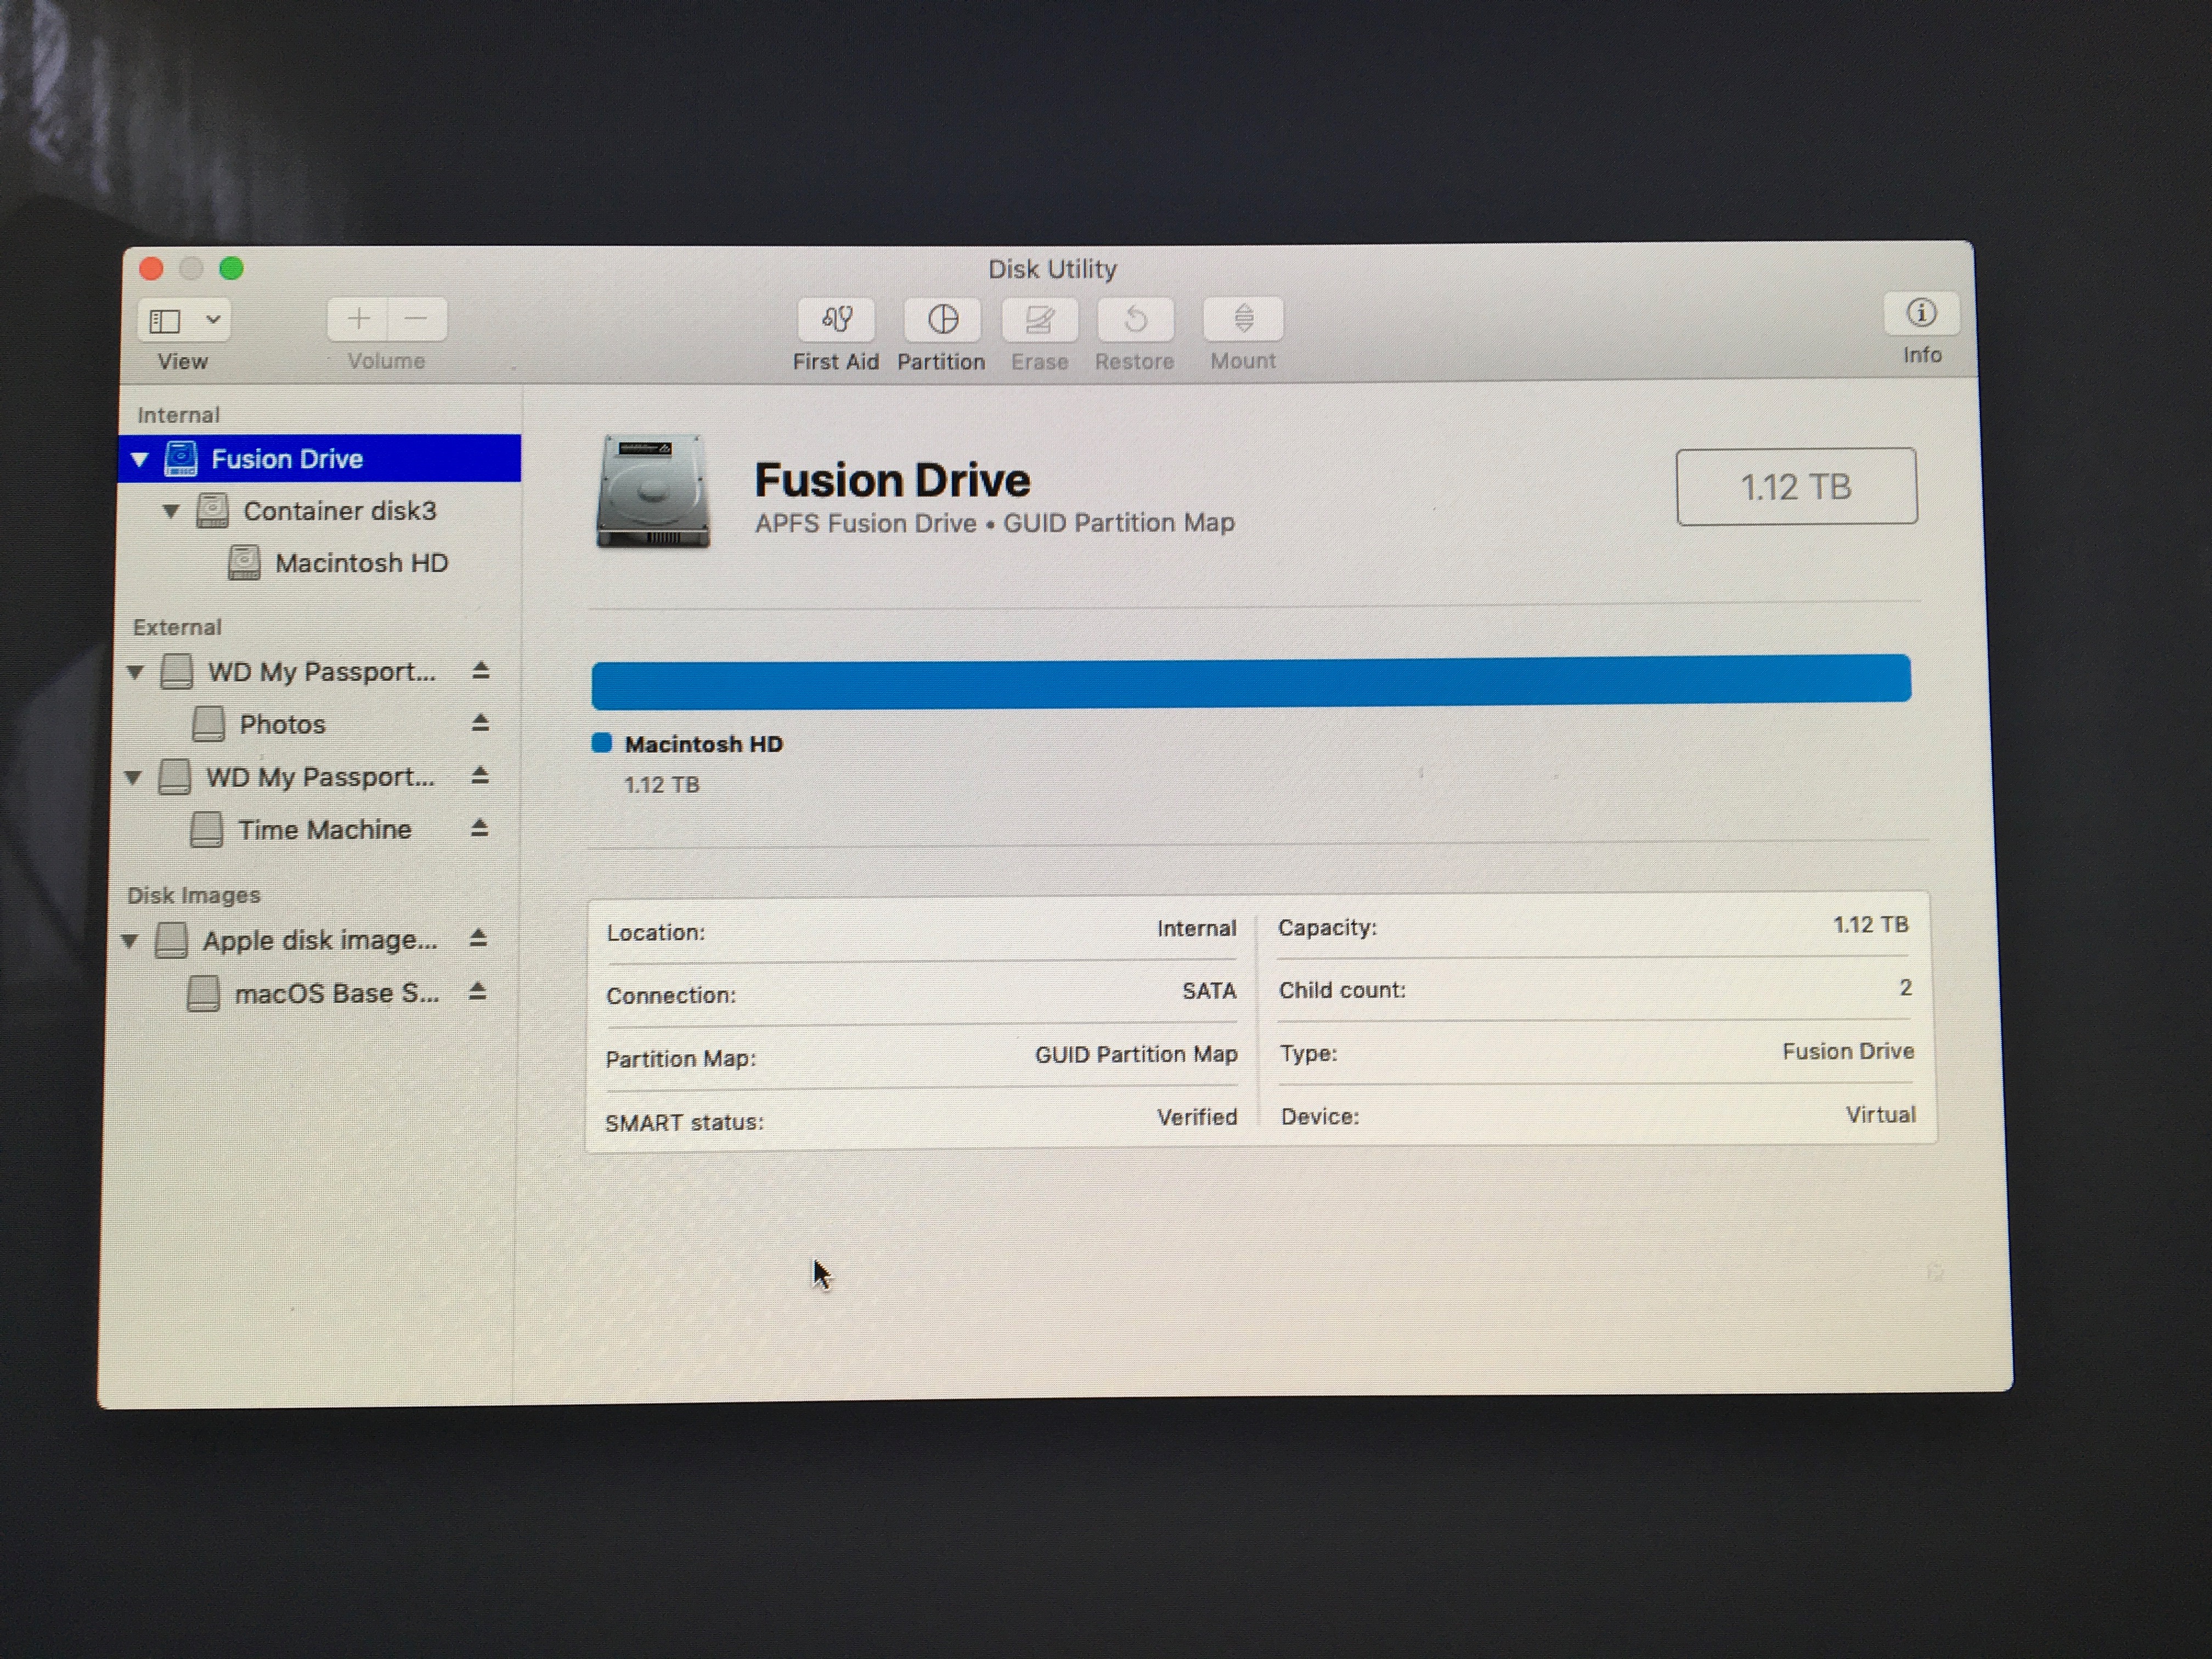Collapse the Fusion Drive disclosure triangle
The image size is (2212, 1659).
(x=140, y=460)
